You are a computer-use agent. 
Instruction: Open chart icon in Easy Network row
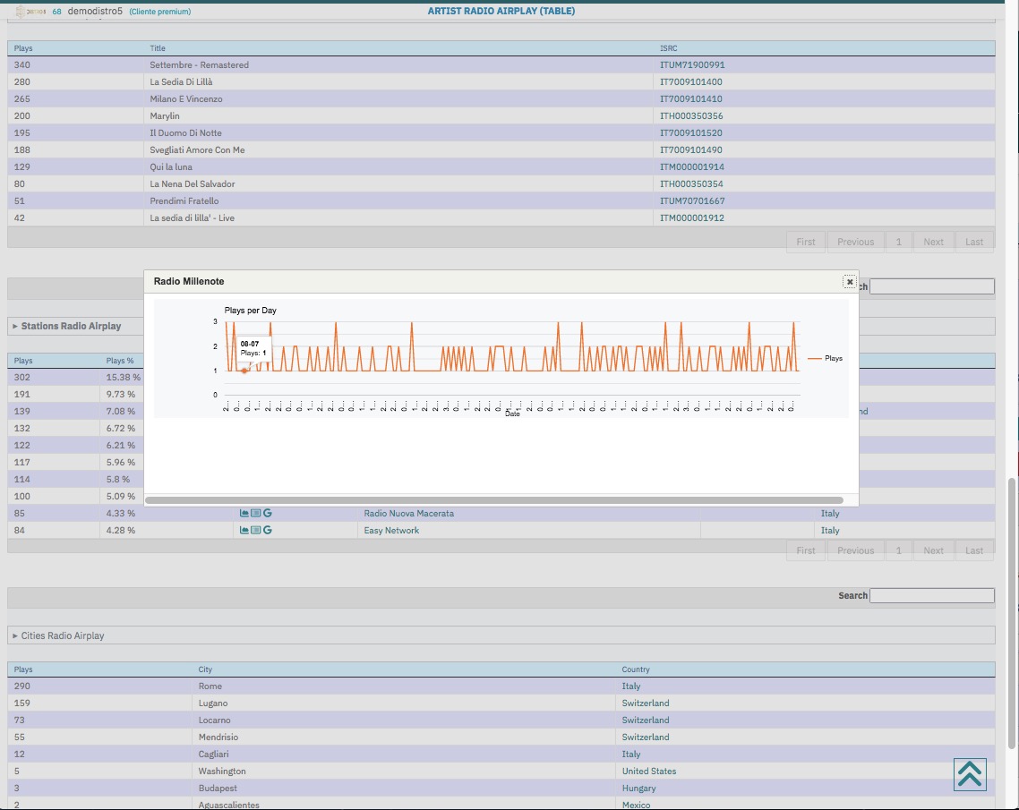[244, 530]
